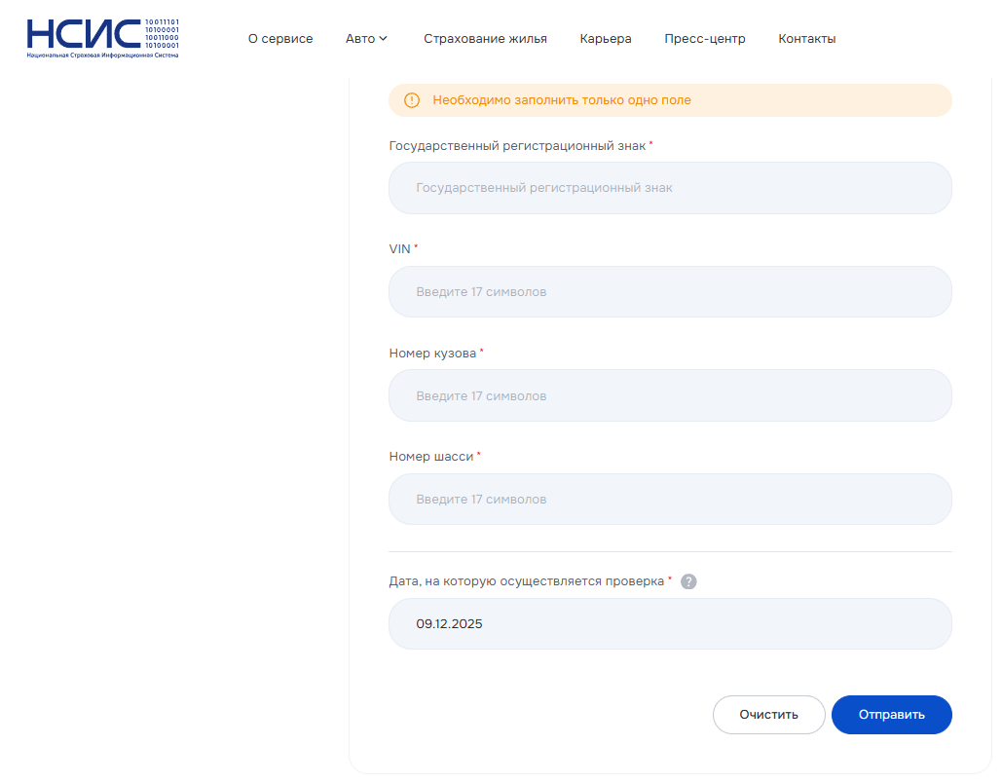Select the Номер кузова input field
This screenshot has width=1002, height=783.
point(670,396)
